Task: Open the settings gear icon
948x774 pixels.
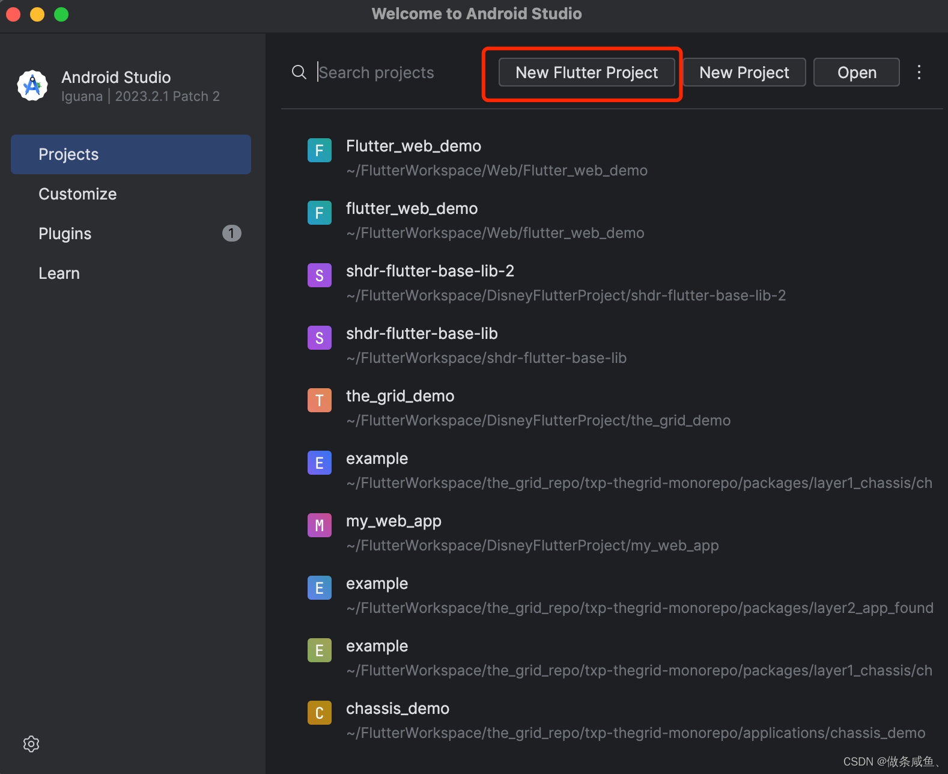Action: (x=31, y=744)
